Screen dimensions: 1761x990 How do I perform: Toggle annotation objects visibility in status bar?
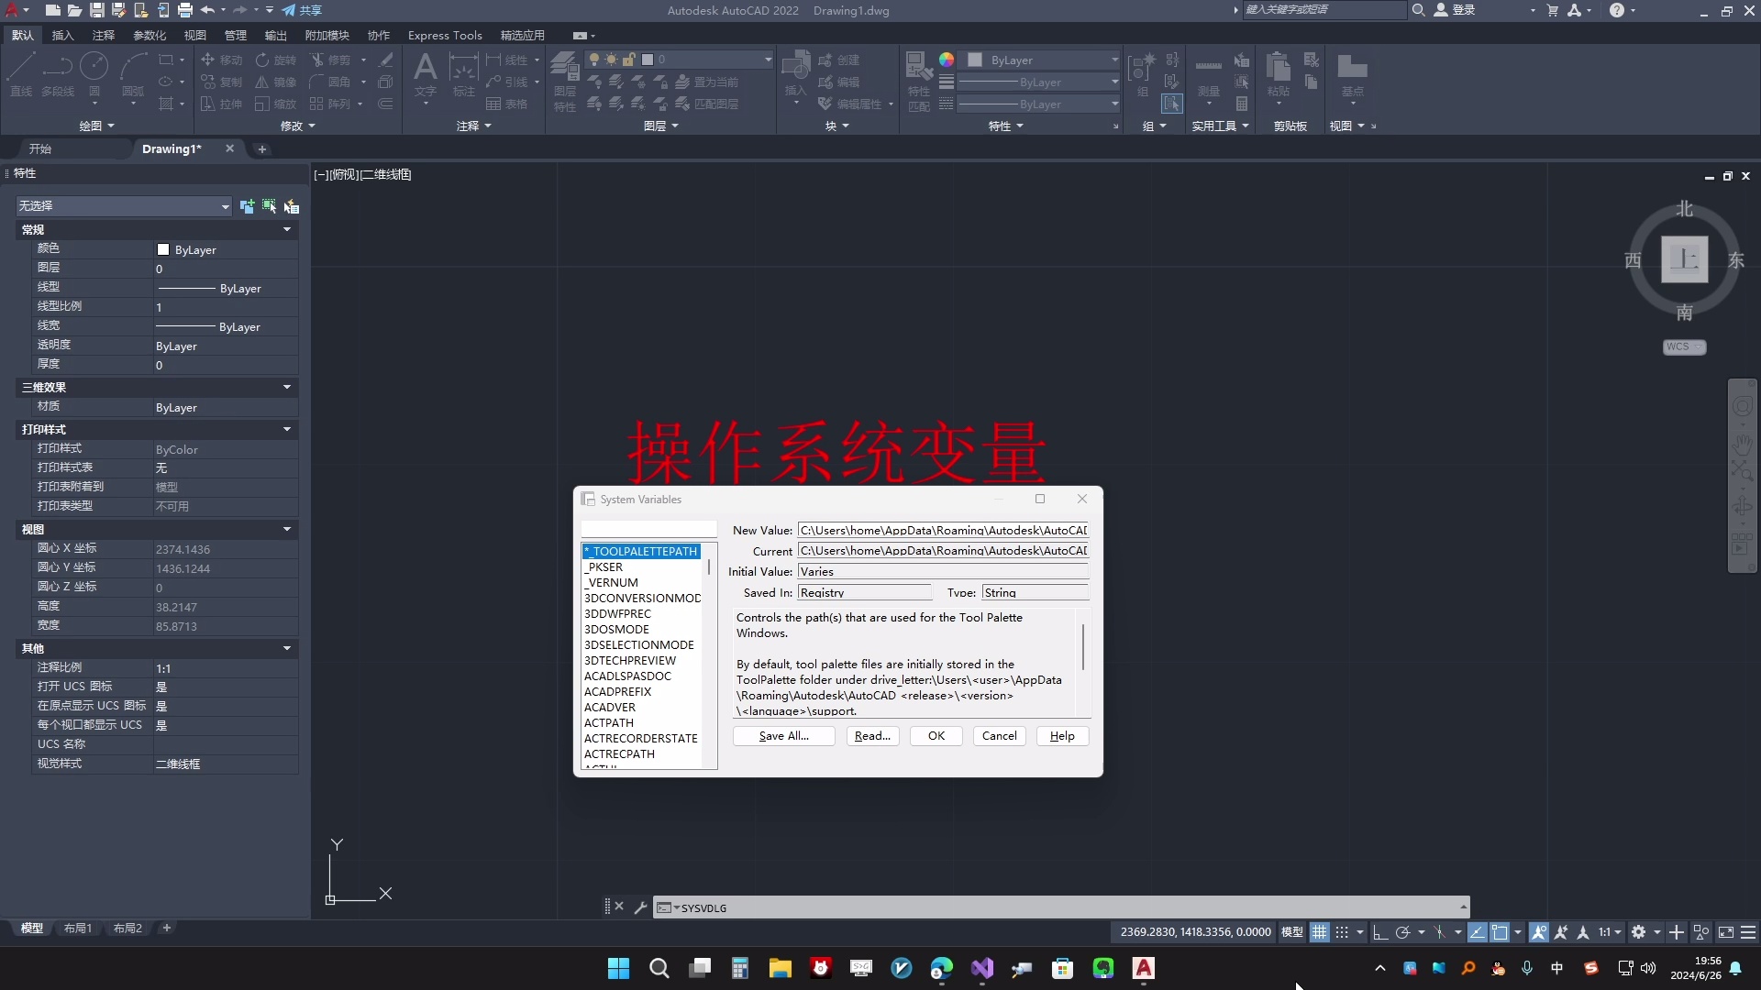[1539, 932]
